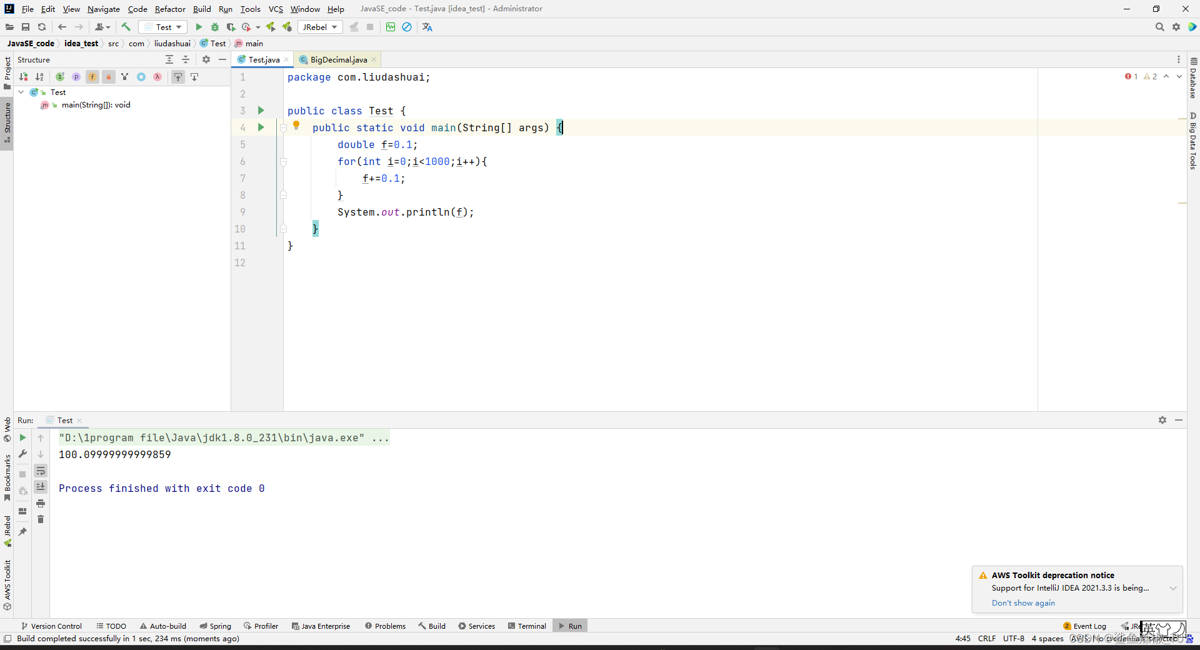Save all files using the floppy disk icon
This screenshot has height=650, width=1200.
(x=26, y=27)
